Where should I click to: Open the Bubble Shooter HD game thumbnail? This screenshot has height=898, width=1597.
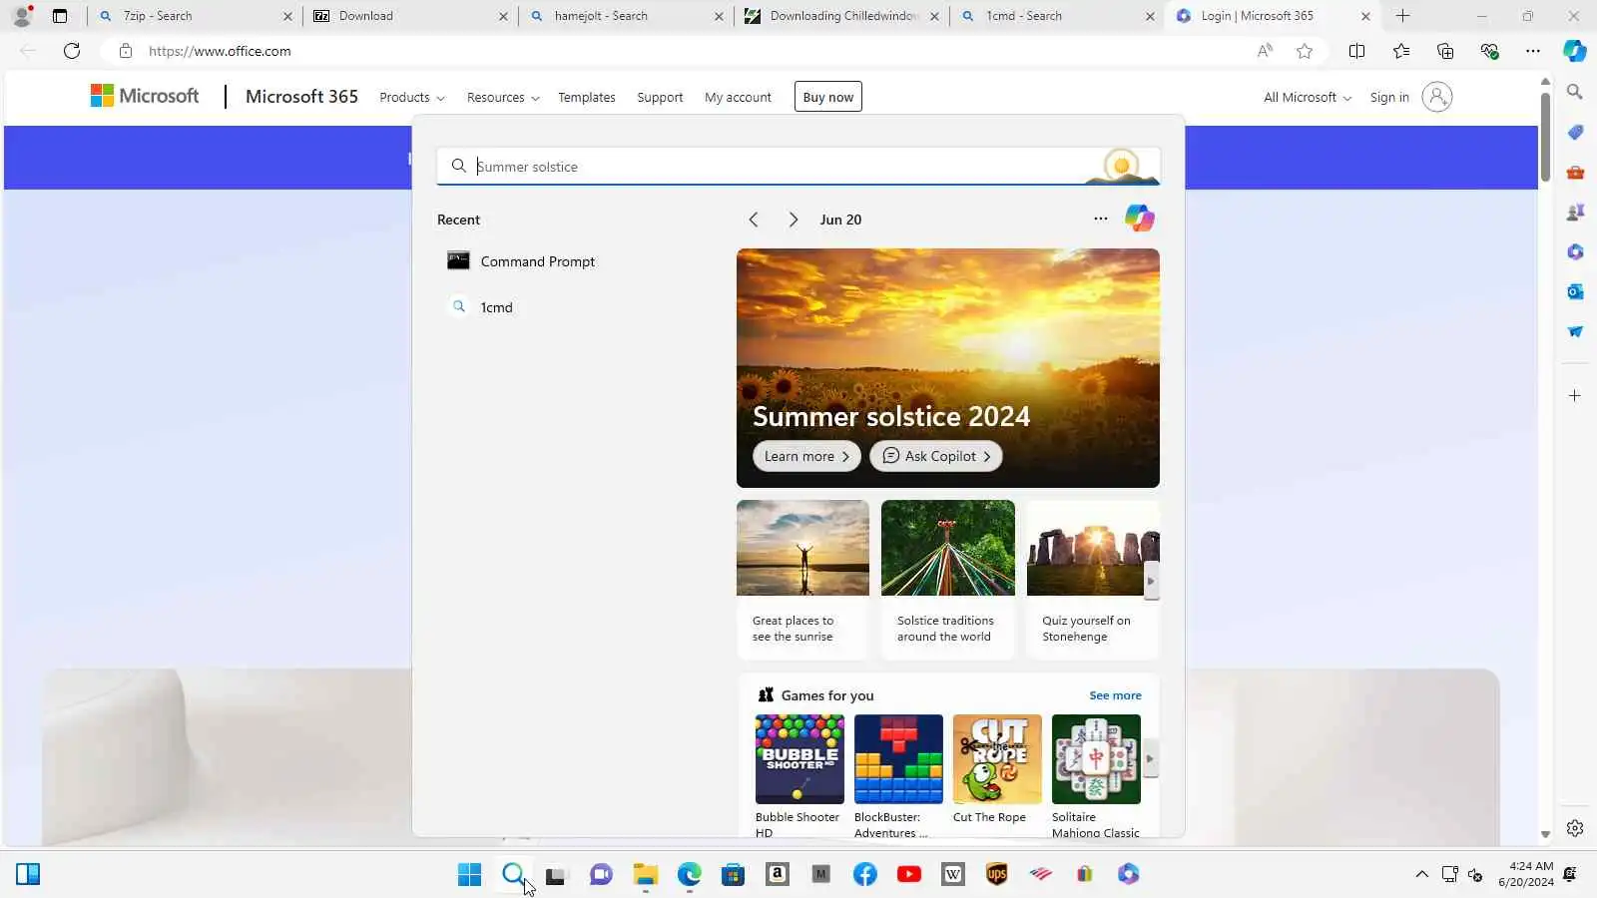click(x=799, y=759)
